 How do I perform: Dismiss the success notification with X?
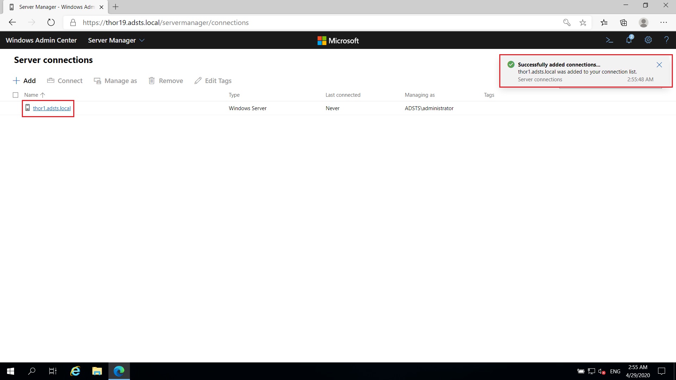click(659, 65)
